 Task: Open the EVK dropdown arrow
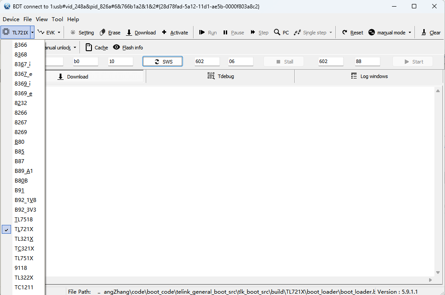point(59,33)
